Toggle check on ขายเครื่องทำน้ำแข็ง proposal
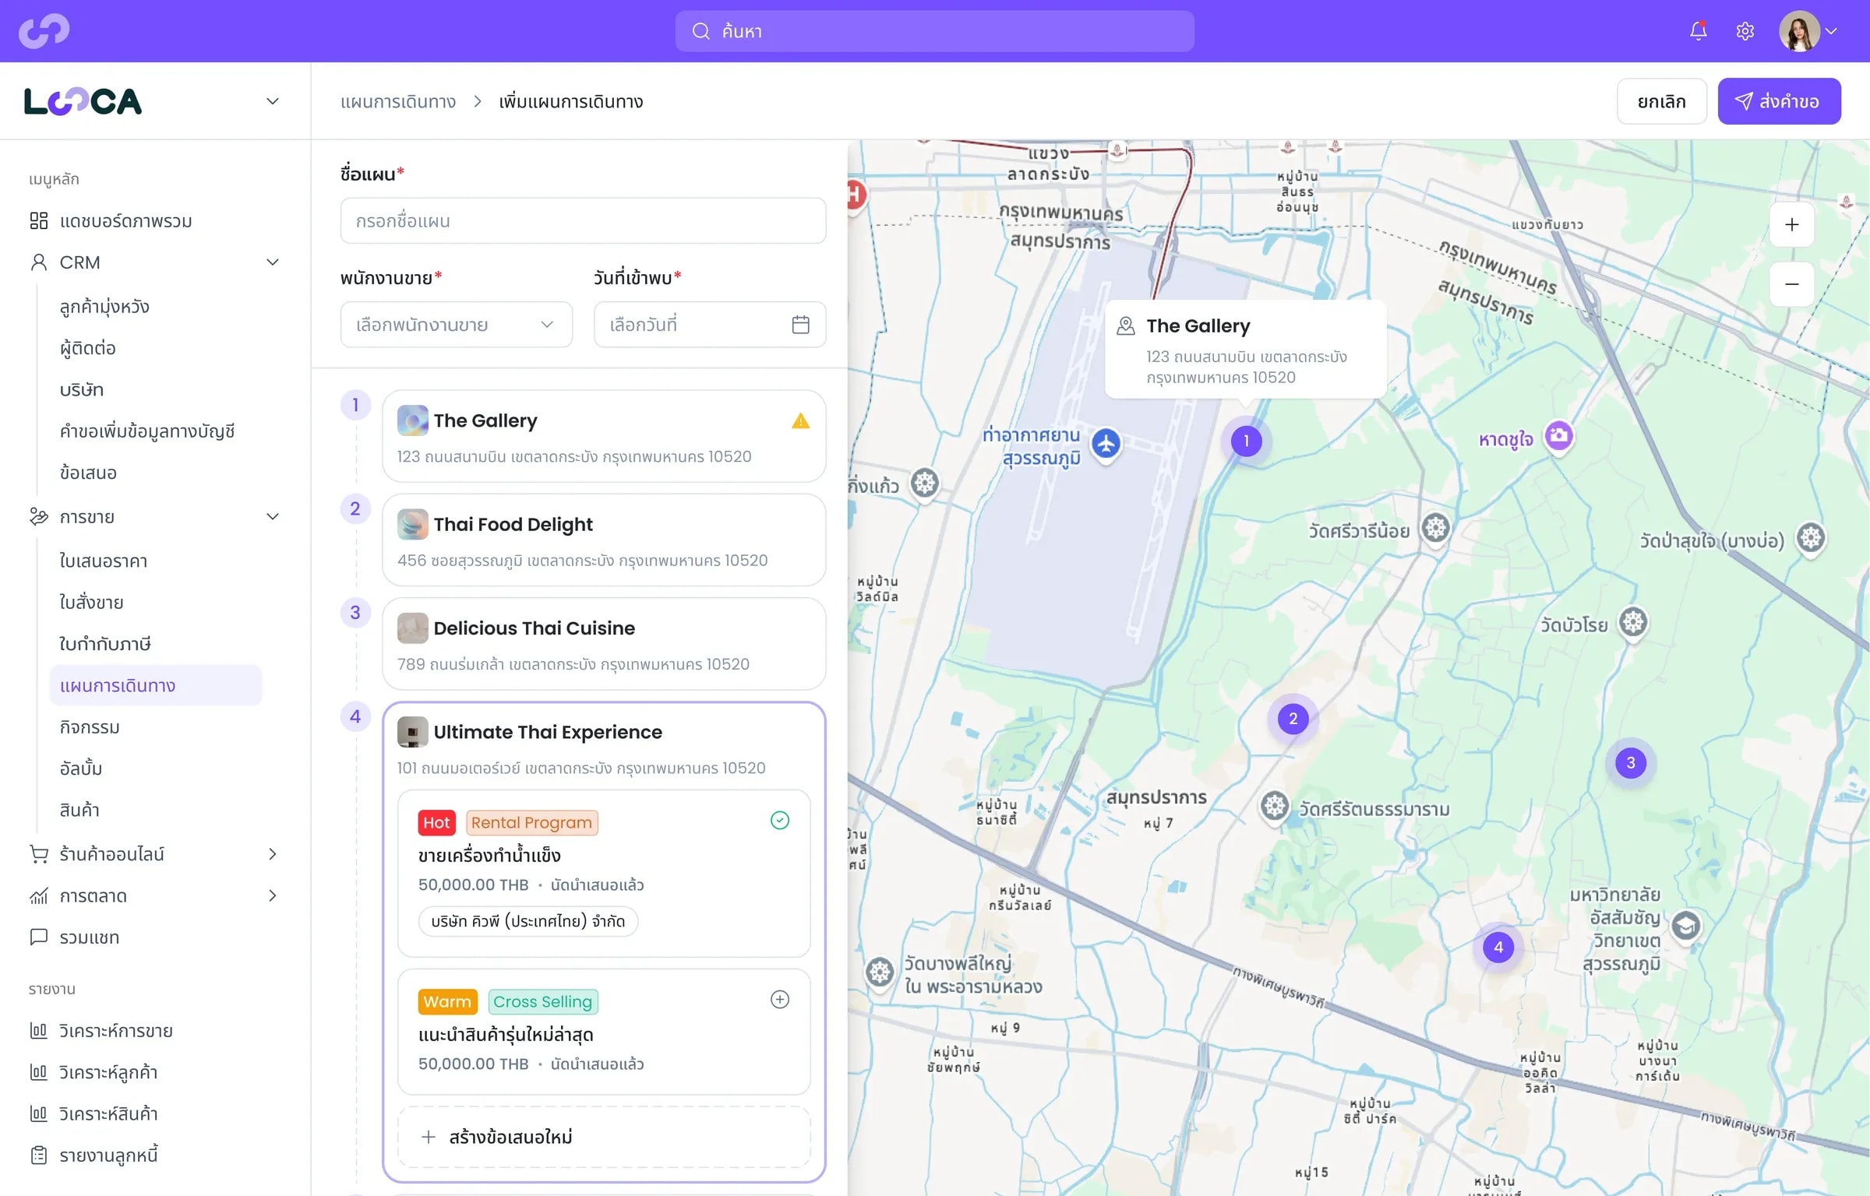 point(779,820)
